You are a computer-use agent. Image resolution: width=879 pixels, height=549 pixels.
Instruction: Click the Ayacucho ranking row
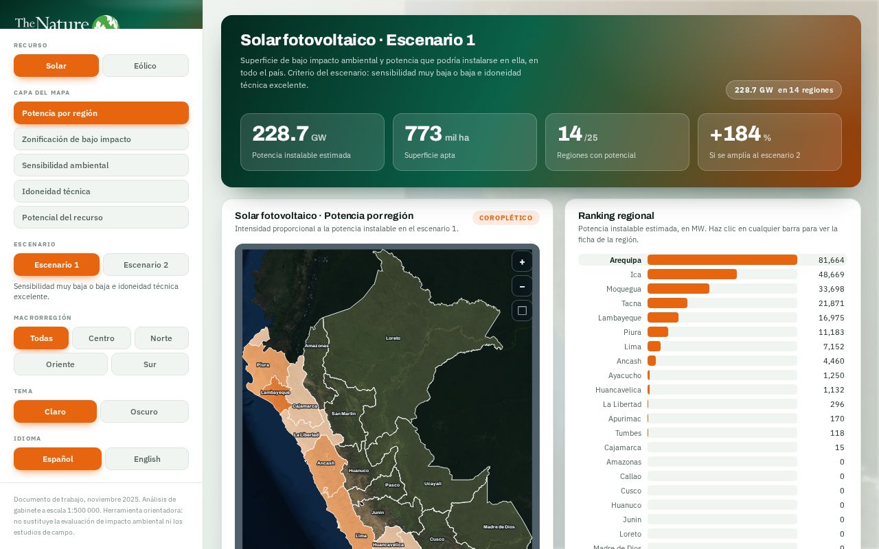point(713,375)
